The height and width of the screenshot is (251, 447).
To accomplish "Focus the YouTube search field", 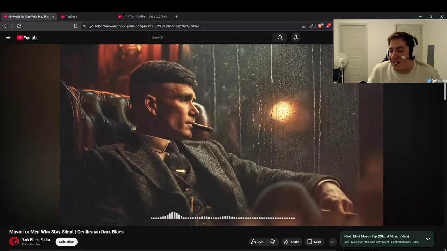I will (x=210, y=37).
